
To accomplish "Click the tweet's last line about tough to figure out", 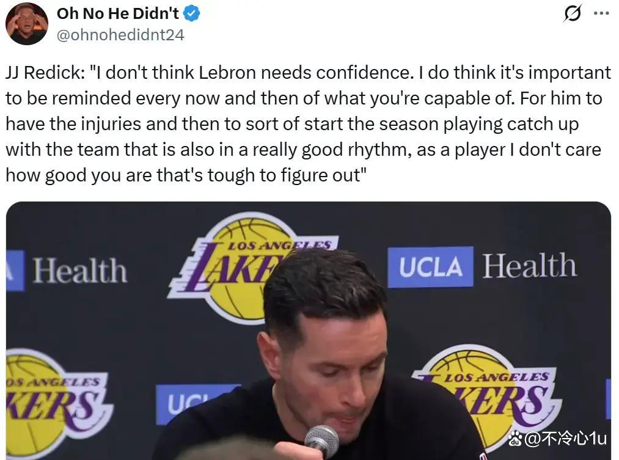I will pos(186,175).
